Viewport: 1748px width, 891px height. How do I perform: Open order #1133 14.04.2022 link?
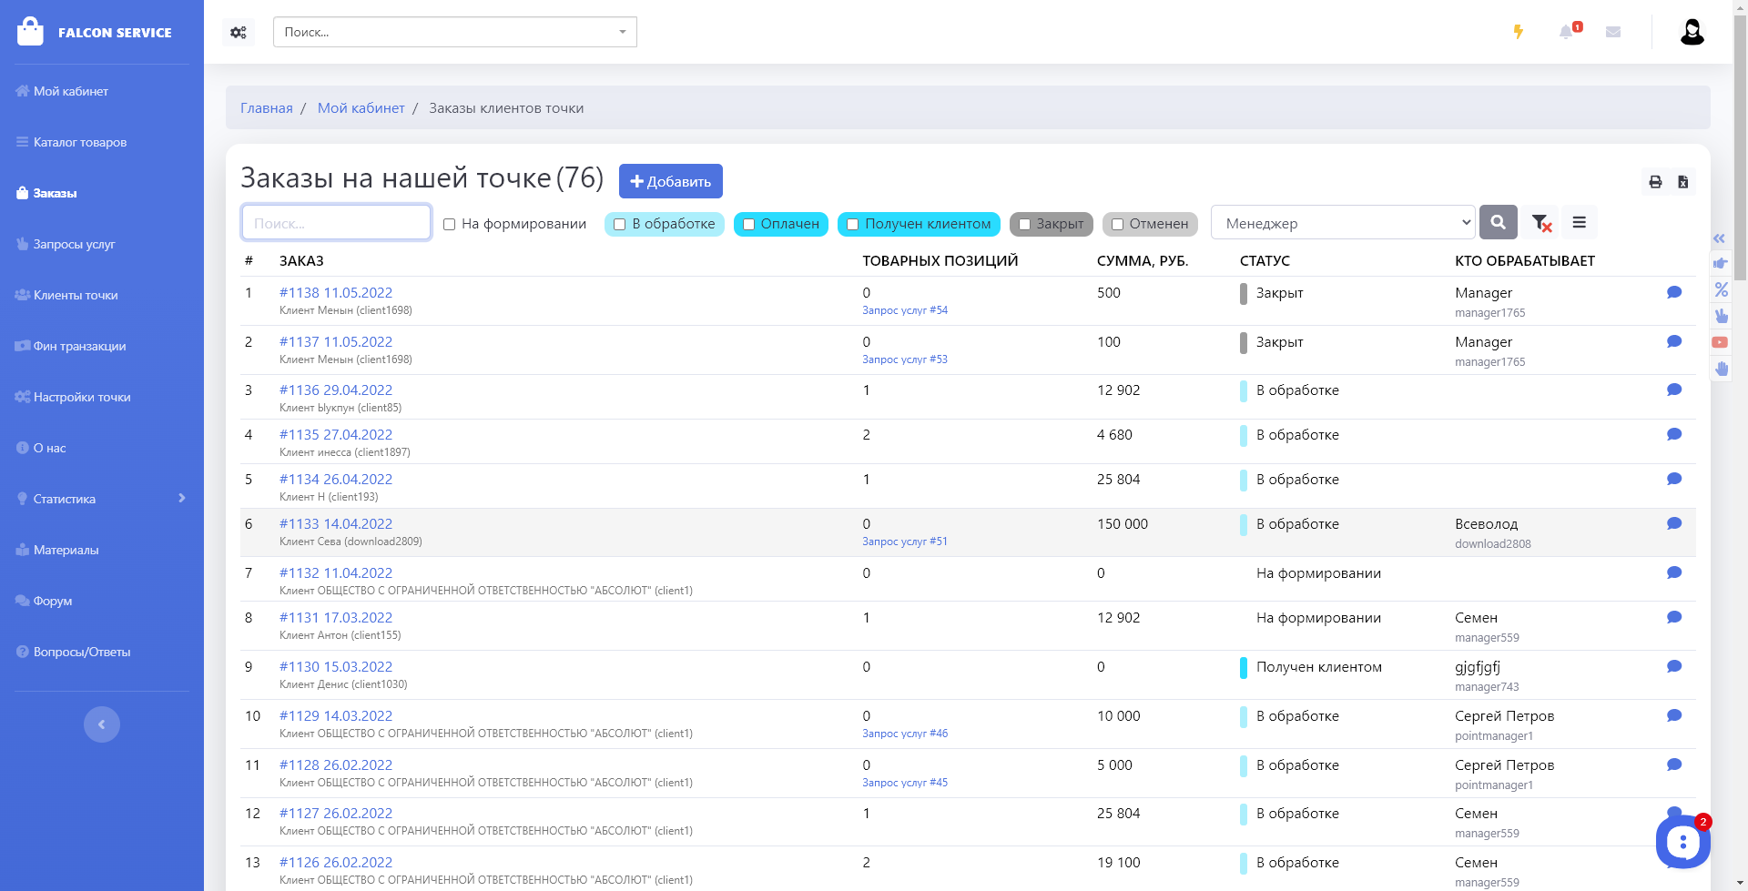tap(336, 524)
